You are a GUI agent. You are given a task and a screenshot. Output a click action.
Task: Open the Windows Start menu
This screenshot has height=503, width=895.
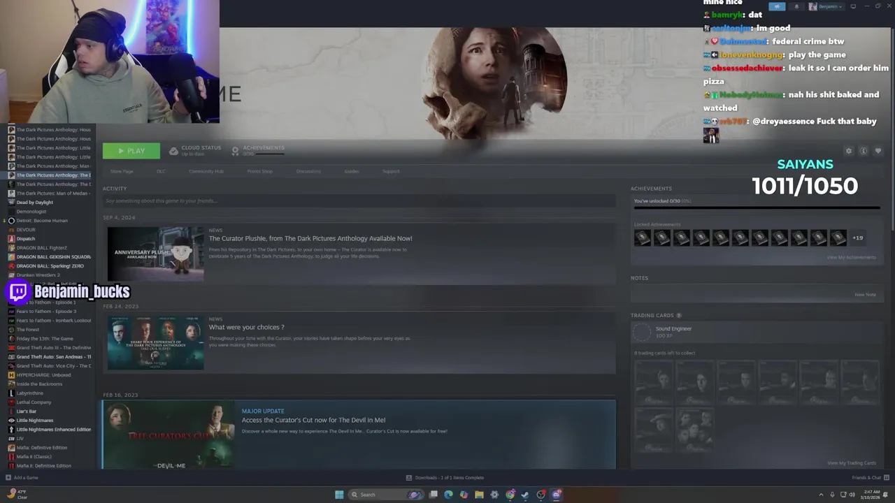[x=339, y=495]
